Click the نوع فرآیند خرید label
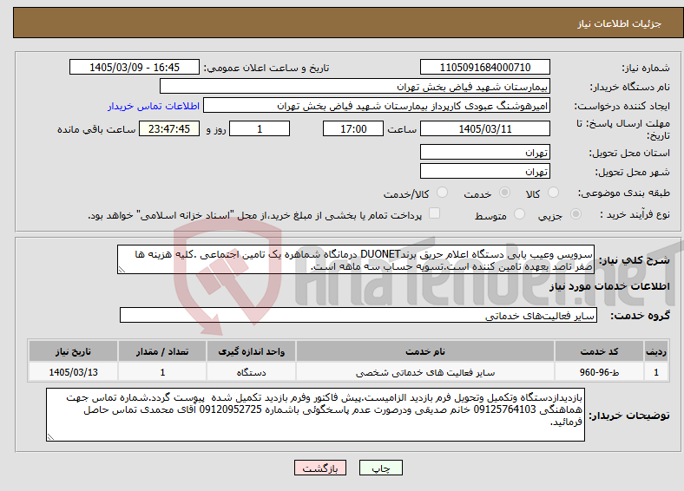 coord(635,214)
